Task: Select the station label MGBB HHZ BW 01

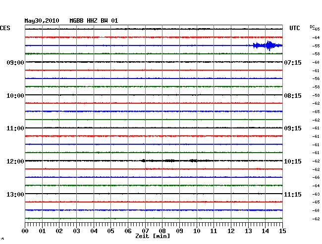Action: 94,21
